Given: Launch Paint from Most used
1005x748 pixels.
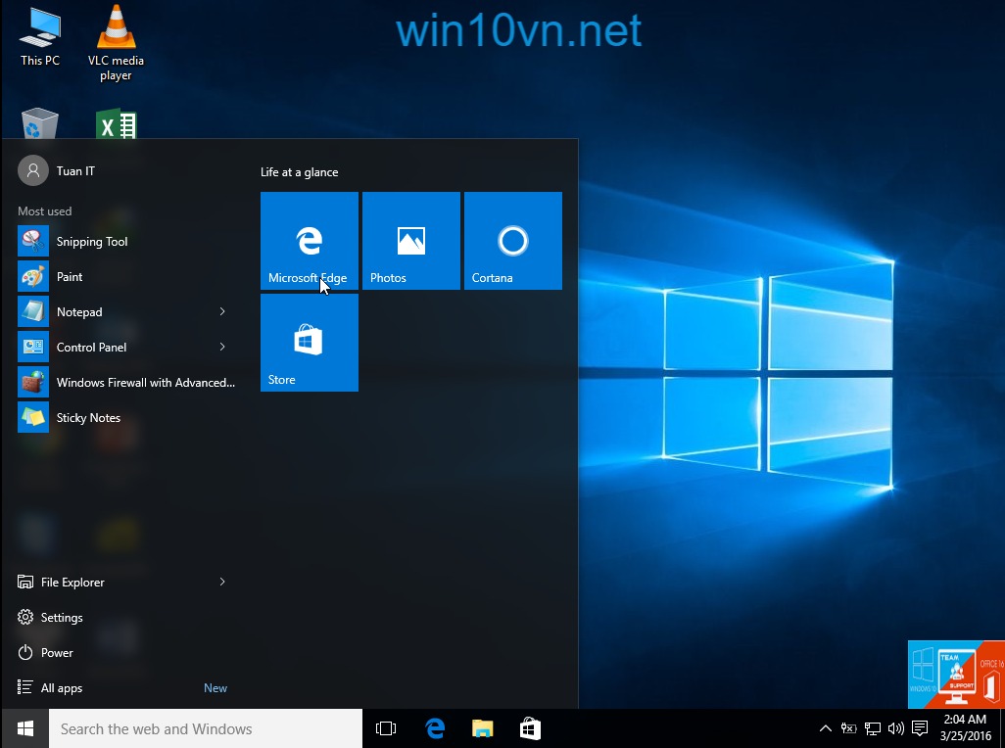Looking at the screenshot, I should pos(70,276).
